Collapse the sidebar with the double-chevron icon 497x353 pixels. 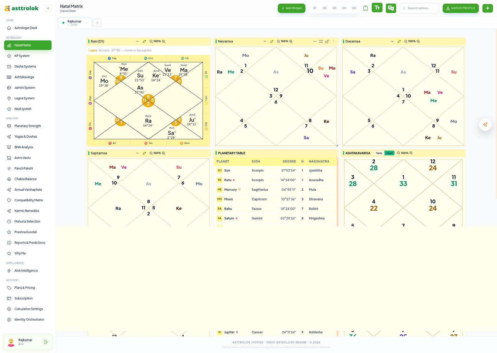tap(48, 8)
